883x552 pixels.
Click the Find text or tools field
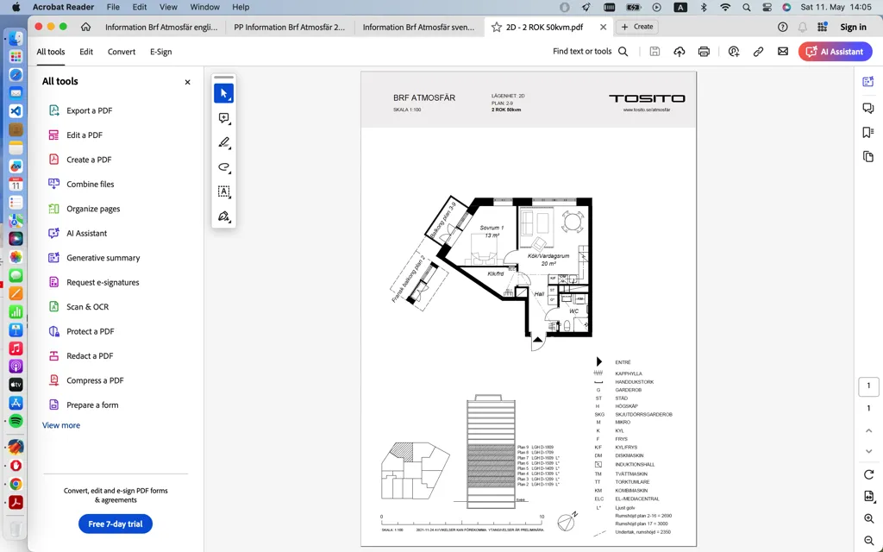tap(590, 52)
